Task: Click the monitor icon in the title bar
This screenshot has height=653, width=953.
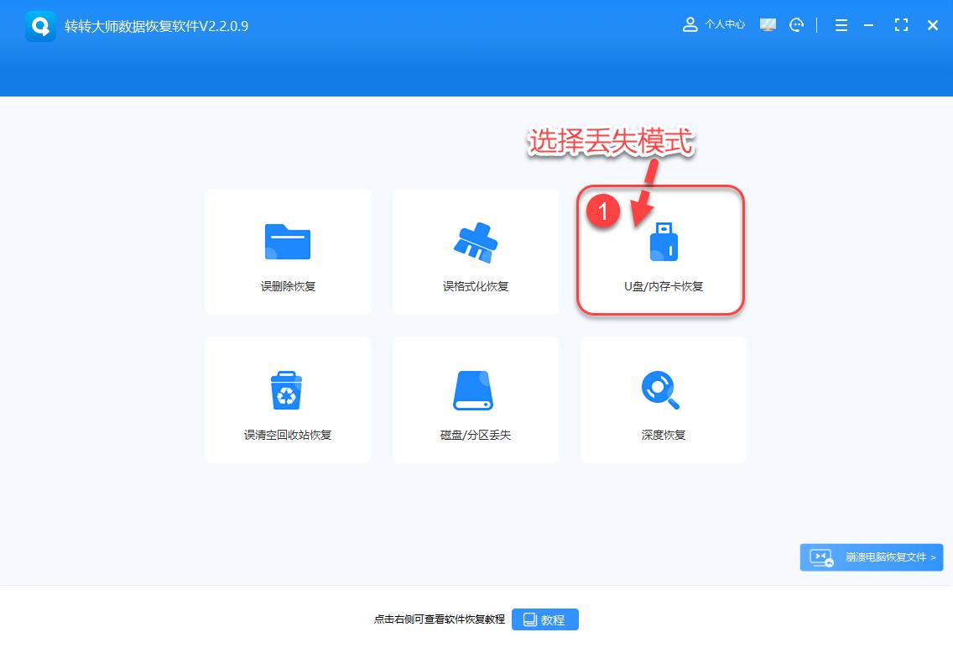Action: point(768,24)
